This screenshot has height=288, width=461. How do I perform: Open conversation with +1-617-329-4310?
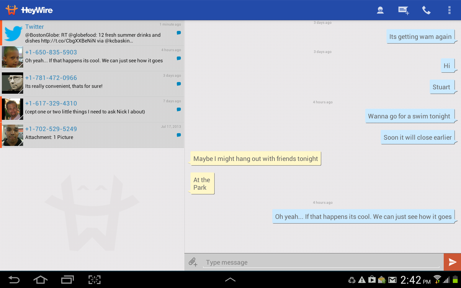click(92, 109)
